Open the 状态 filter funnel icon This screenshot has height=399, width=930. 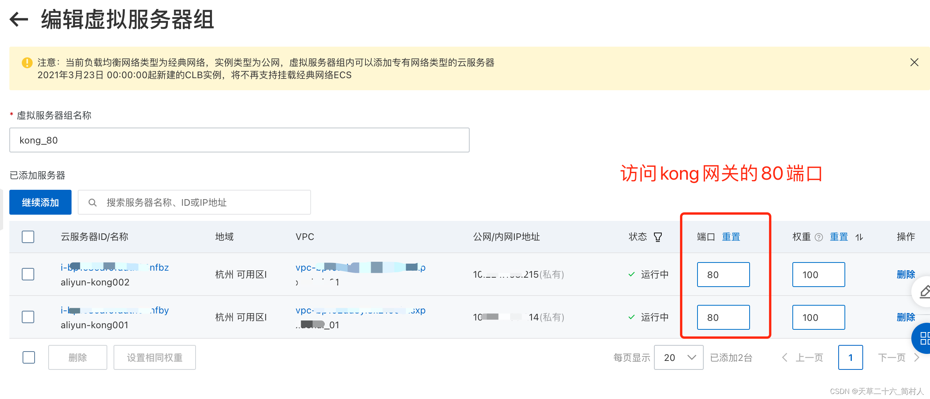coord(658,237)
